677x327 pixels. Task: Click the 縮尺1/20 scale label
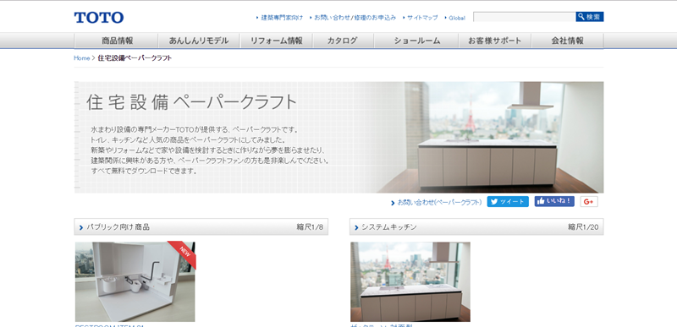coord(583,227)
